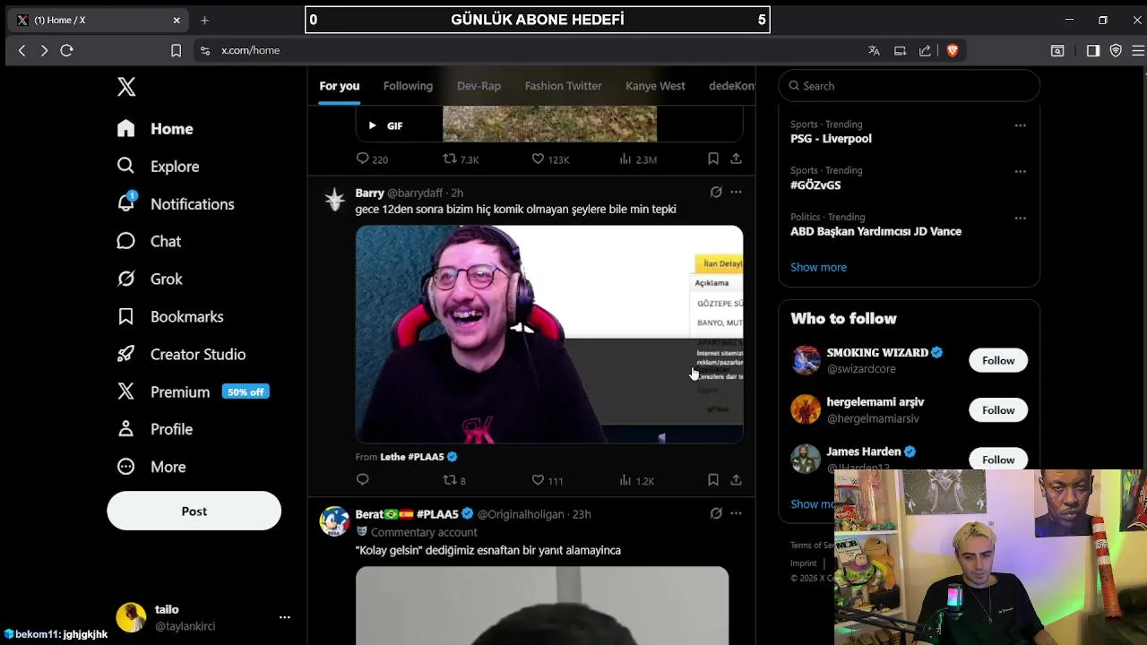Image resolution: width=1147 pixels, height=645 pixels.
Task: Close the Home / X tab
Action: click(177, 20)
